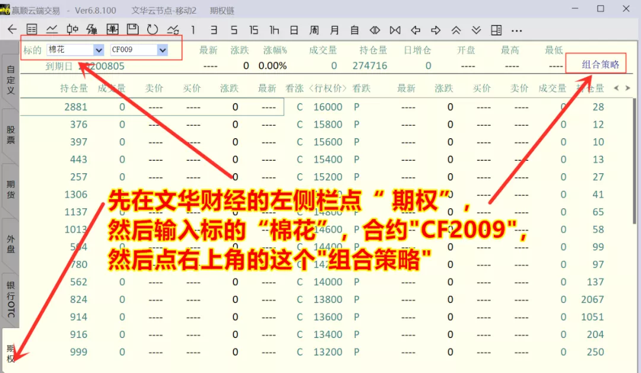Select the 13400 strike price row
Screen dimensions: 641x373
328,335
